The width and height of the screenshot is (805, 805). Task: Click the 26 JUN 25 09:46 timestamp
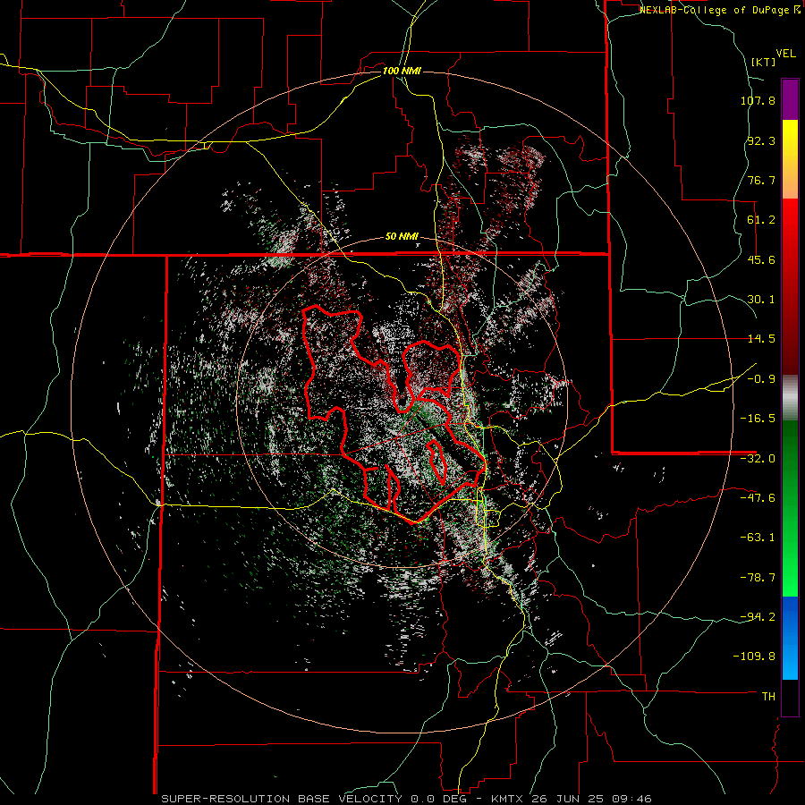pos(591,799)
